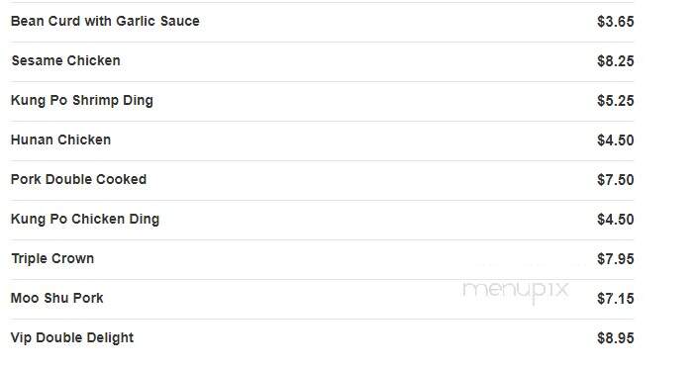
Task: Click the Bean Curd with Garlic Sauce item
Action: [x=105, y=21]
